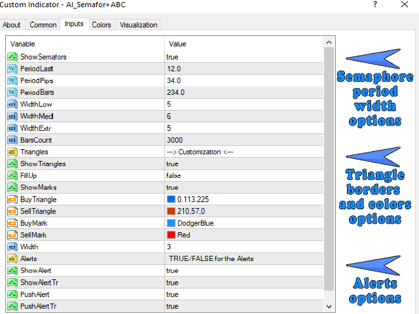Click the Triangles string-type icon
419x314 pixels.
[x=12, y=152]
